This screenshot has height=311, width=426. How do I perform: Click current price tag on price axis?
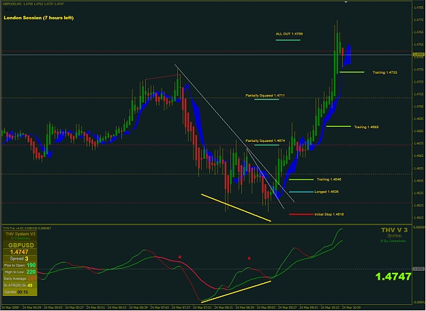click(x=419, y=55)
